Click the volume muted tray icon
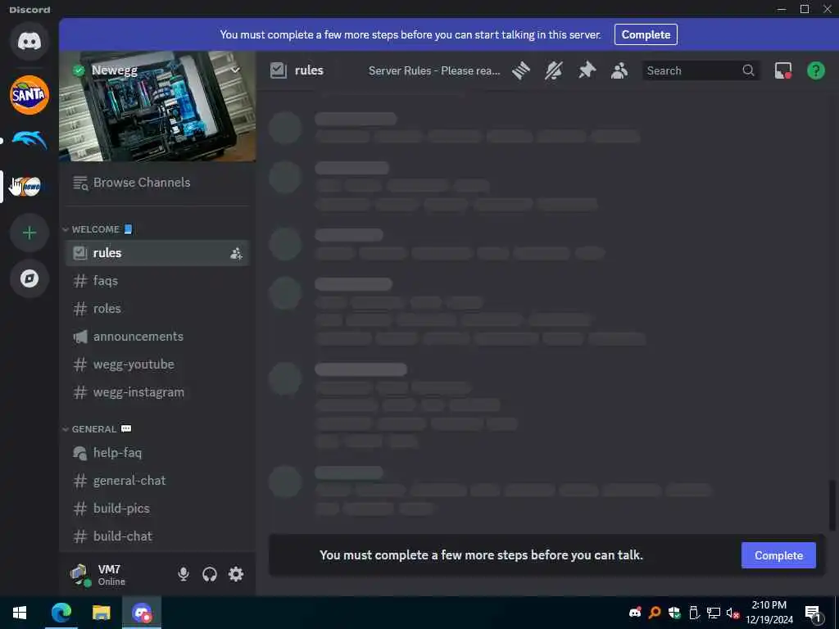Viewport: 839px width, 629px height. coord(733,613)
